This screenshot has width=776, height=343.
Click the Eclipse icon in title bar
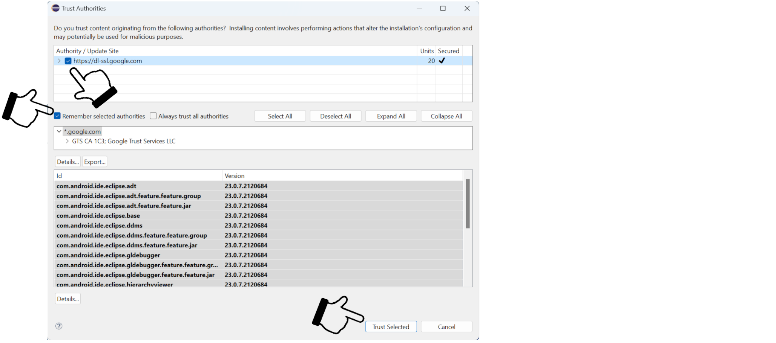coord(55,8)
